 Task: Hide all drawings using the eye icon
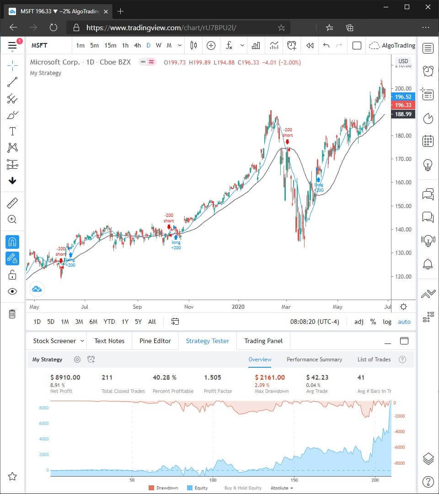tap(12, 291)
